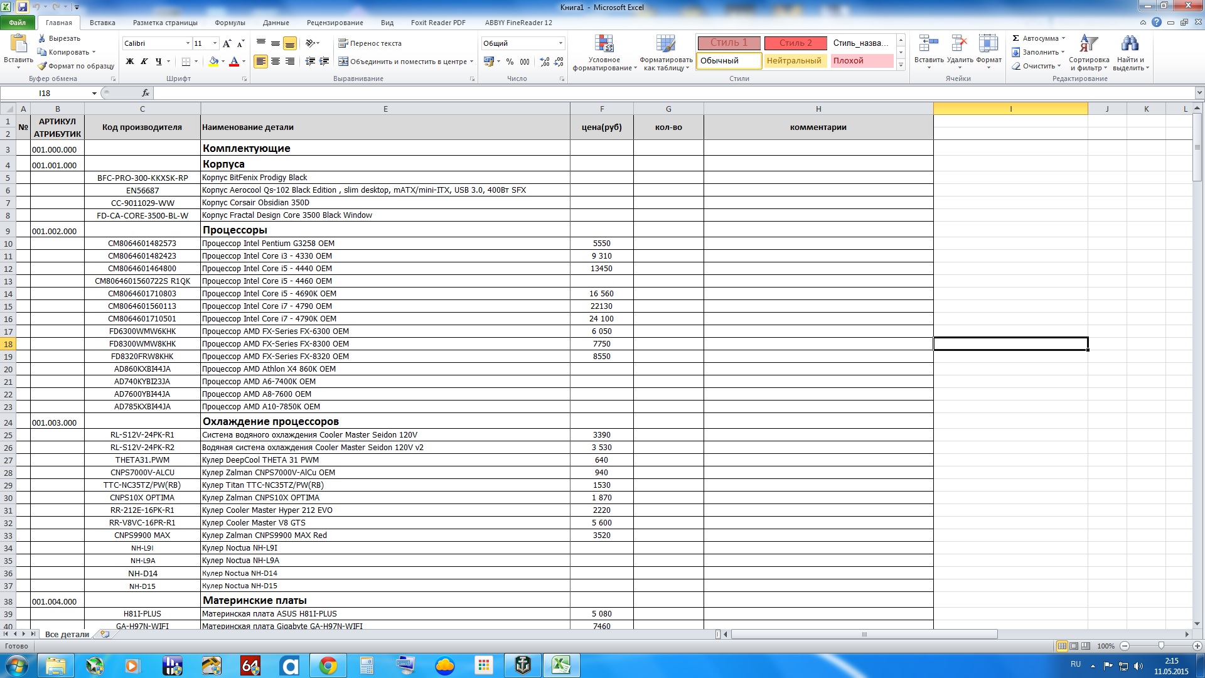Screen dimensions: 1205x678
Task: Apply thousands separator (000) format
Action: point(525,62)
